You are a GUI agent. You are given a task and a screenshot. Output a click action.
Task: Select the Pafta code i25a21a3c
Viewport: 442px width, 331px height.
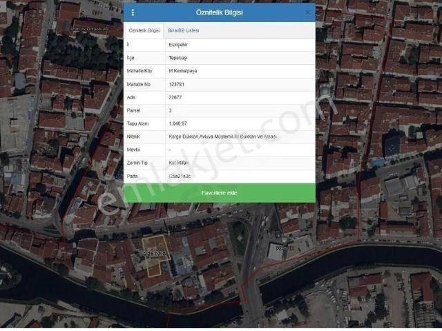point(180,176)
